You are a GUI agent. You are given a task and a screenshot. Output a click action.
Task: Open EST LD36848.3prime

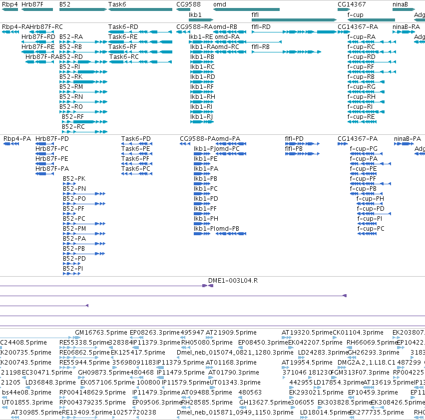click(x=28, y=388)
